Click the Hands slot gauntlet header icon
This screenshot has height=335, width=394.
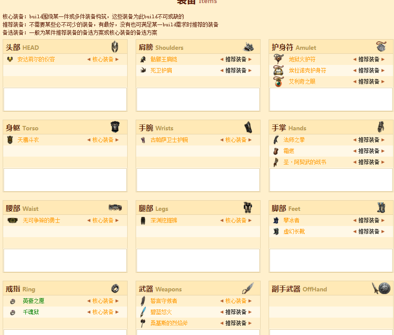(x=381, y=127)
